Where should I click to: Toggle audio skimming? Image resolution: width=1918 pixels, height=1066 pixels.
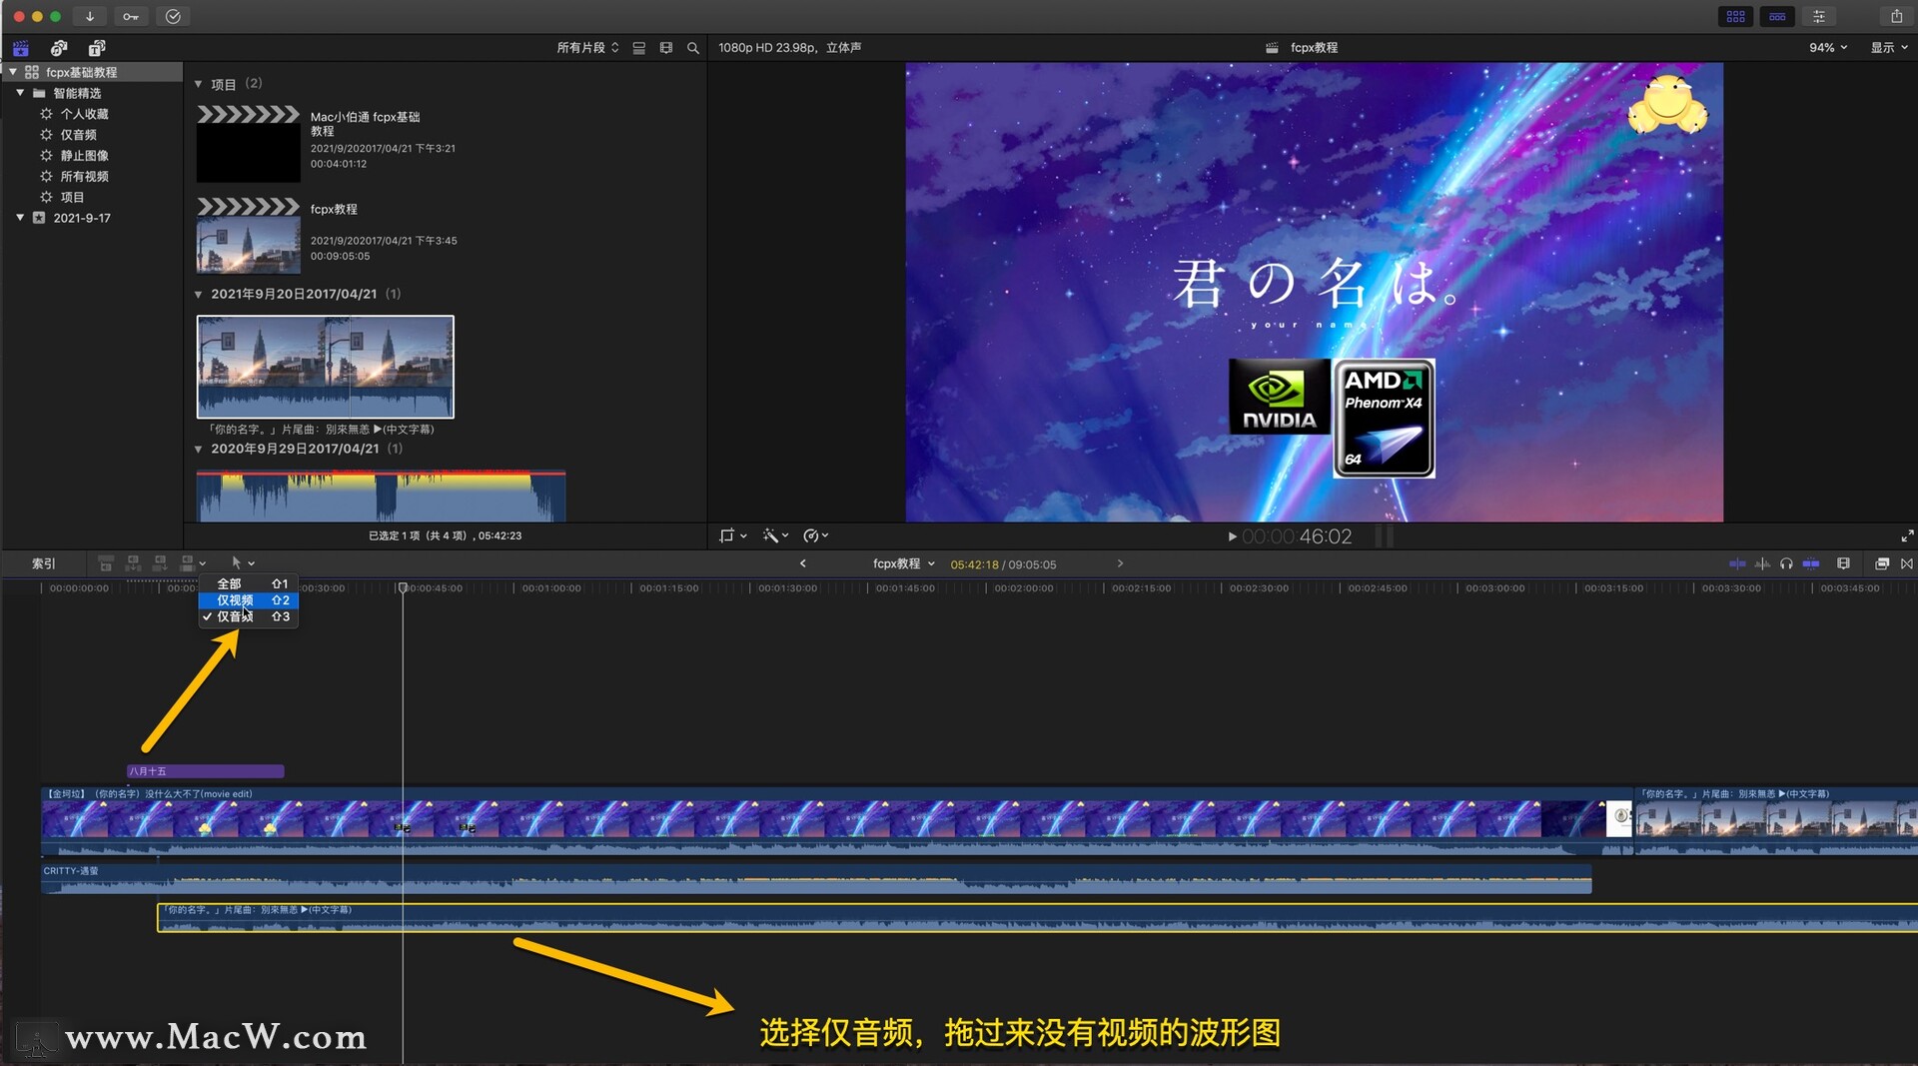[x=1762, y=564]
